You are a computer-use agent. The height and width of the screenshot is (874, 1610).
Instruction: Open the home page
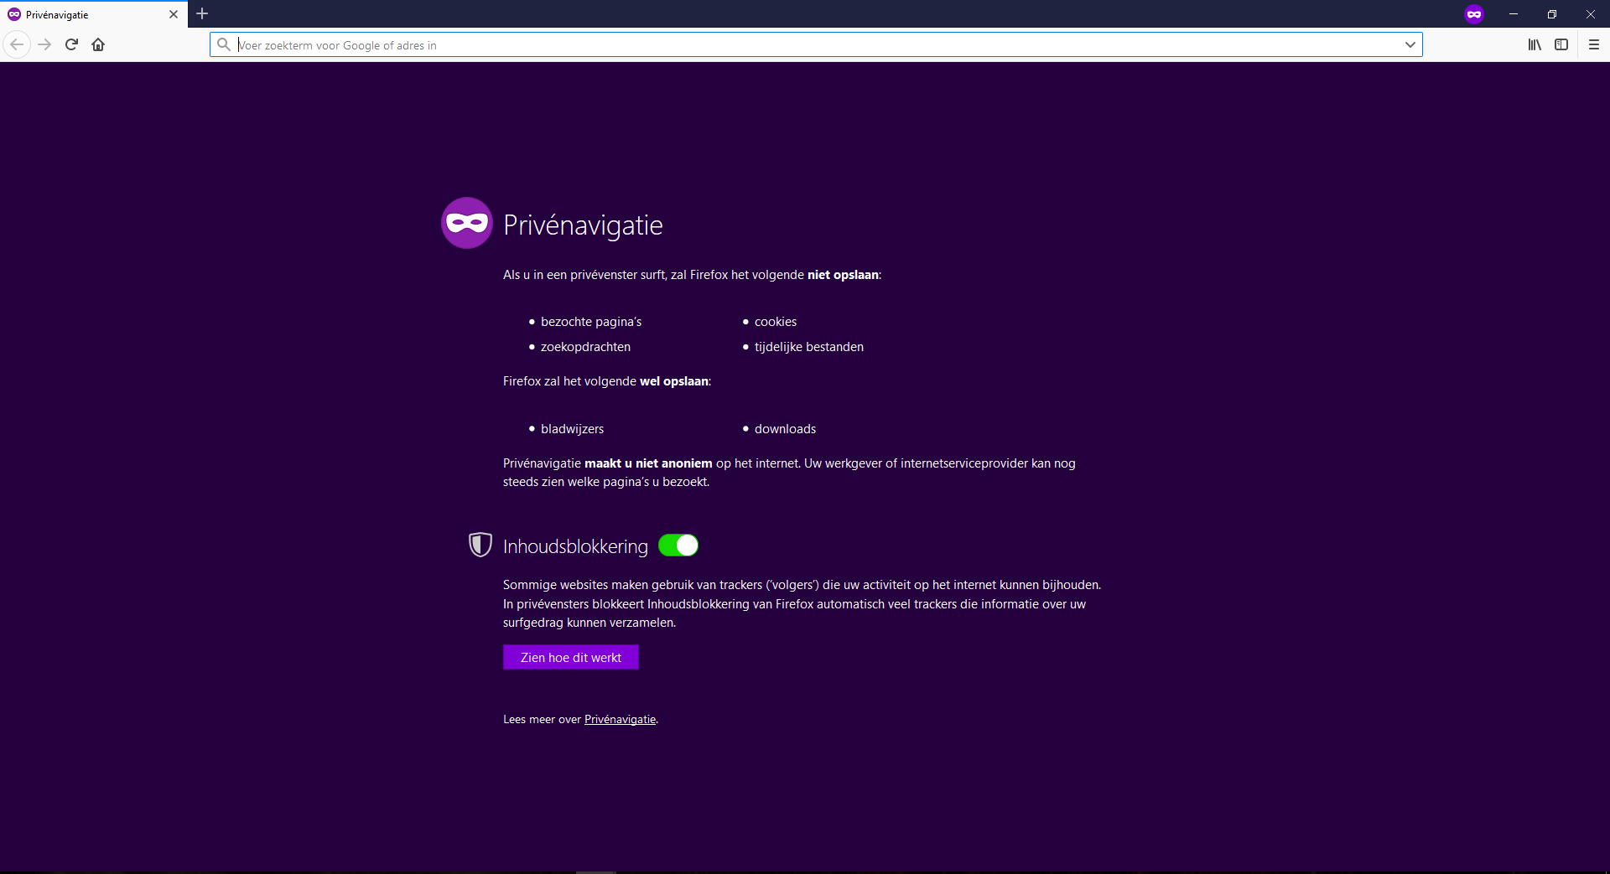(x=98, y=44)
